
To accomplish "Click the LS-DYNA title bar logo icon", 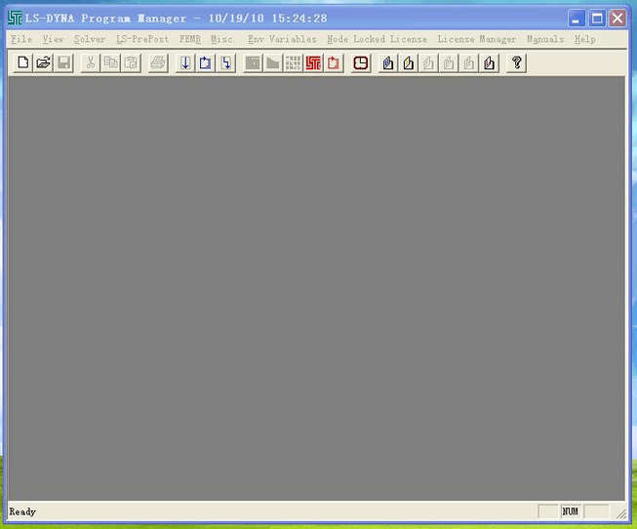I will click(15, 18).
